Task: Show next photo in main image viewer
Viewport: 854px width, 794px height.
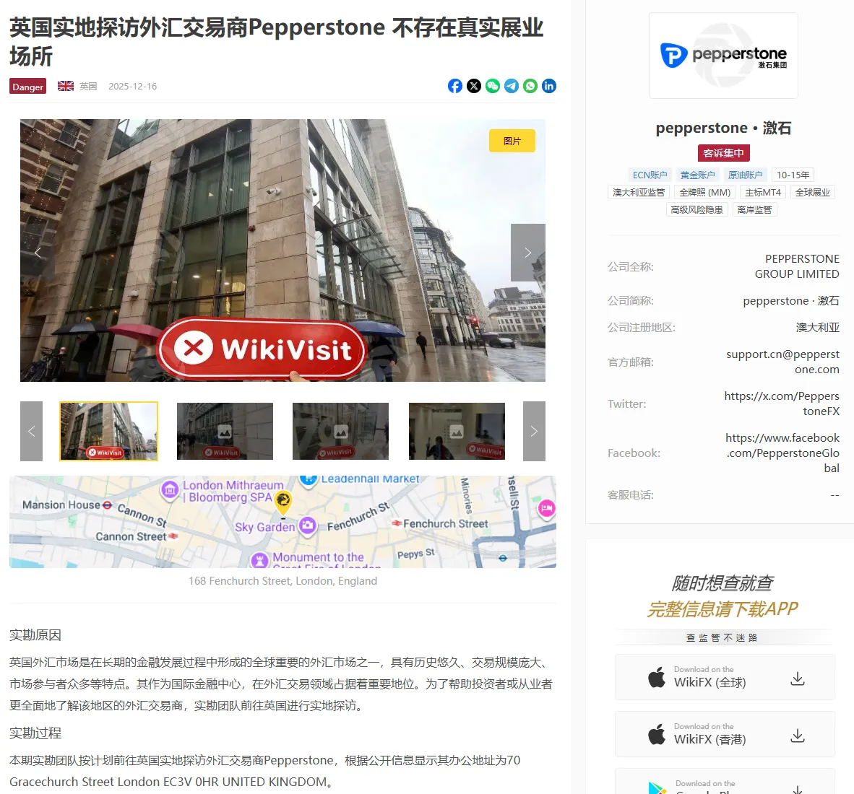Action: [527, 253]
